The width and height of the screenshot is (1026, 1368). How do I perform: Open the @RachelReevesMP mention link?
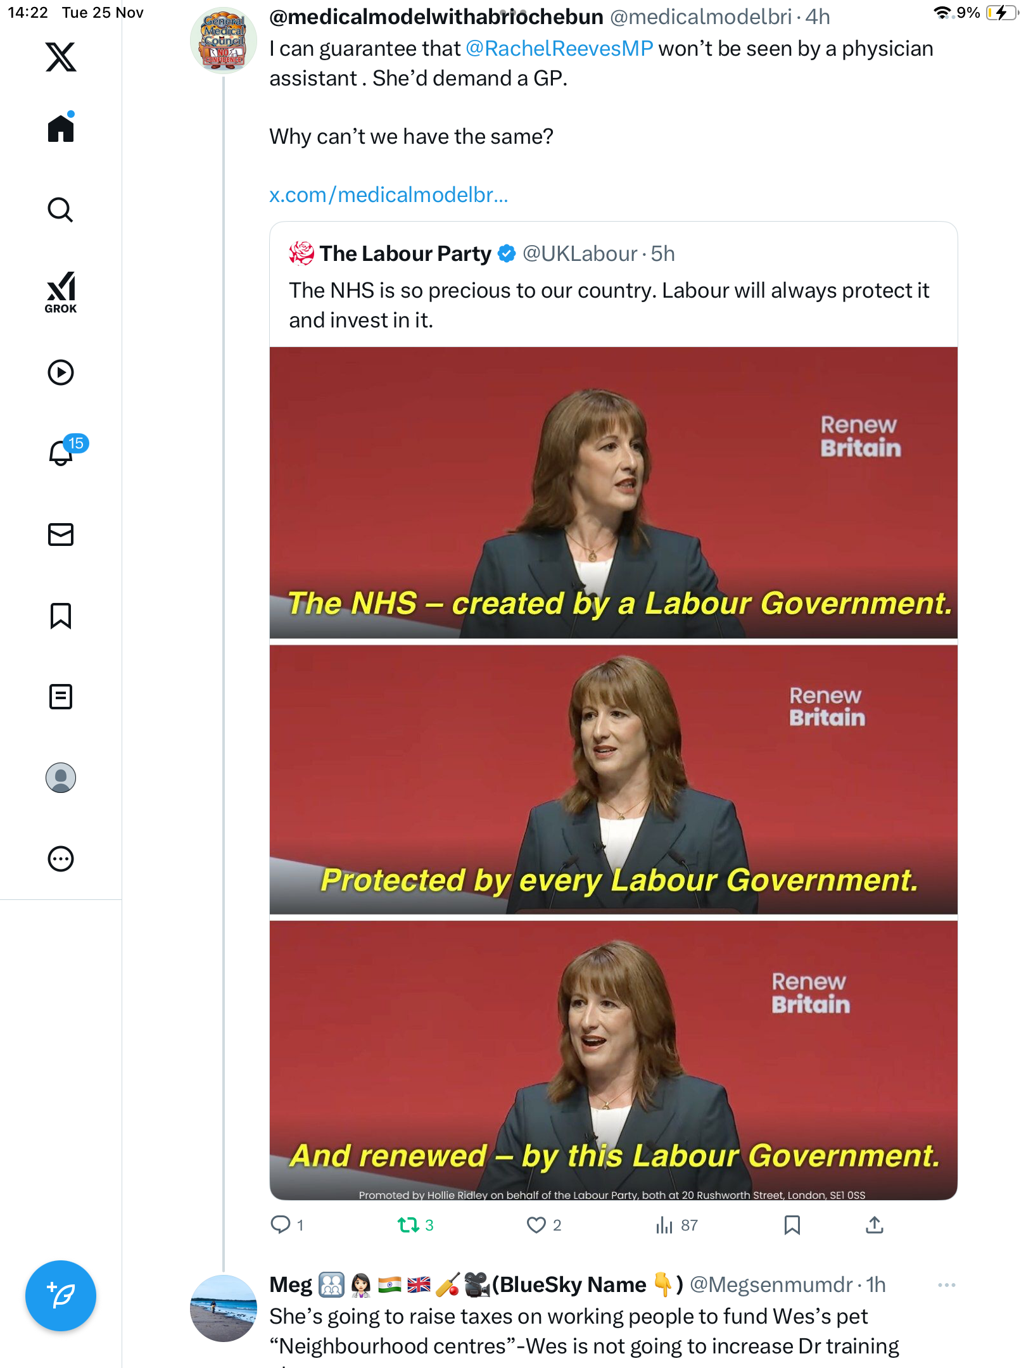pos(559,49)
